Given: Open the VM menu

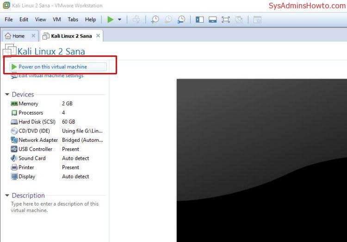Looking at the screenshot, I should (x=56, y=19).
